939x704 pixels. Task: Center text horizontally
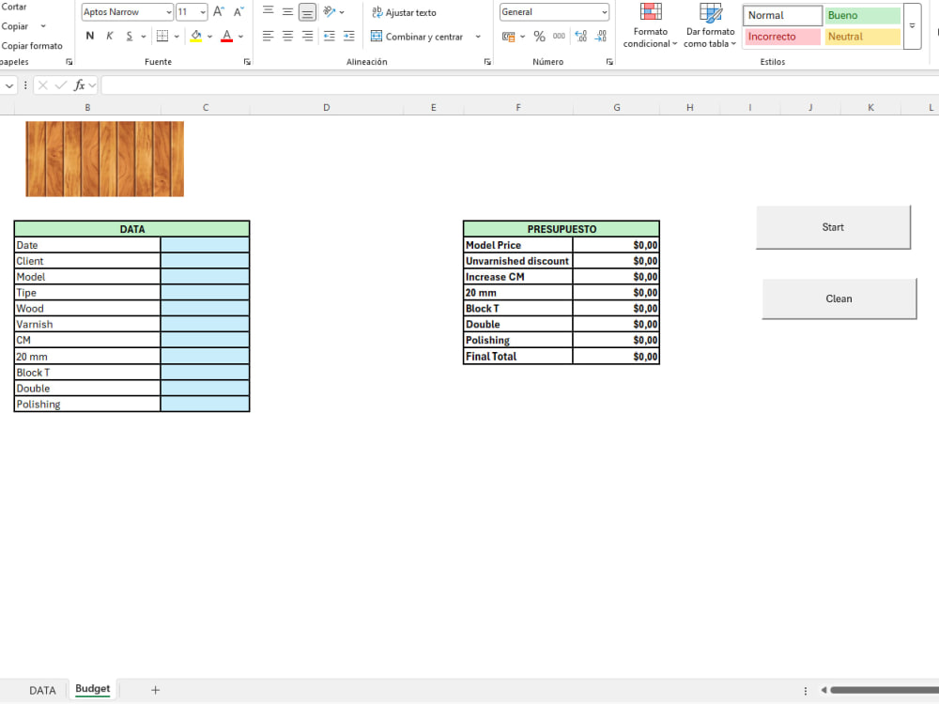click(x=287, y=36)
